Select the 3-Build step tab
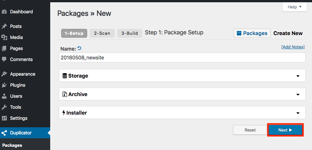Image resolution: width=312 pixels, height=150 pixels. pyautogui.click(x=130, y=33)
